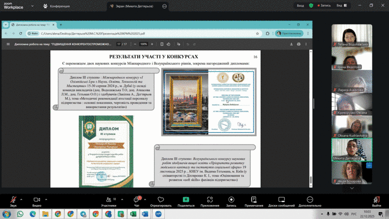Start recording with the Запись toolbar icon
This screenshot has width=389, height=219.
[231, 200]
